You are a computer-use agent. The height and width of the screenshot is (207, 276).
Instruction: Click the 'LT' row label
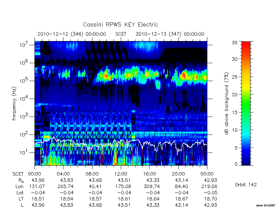pos(21,199)
